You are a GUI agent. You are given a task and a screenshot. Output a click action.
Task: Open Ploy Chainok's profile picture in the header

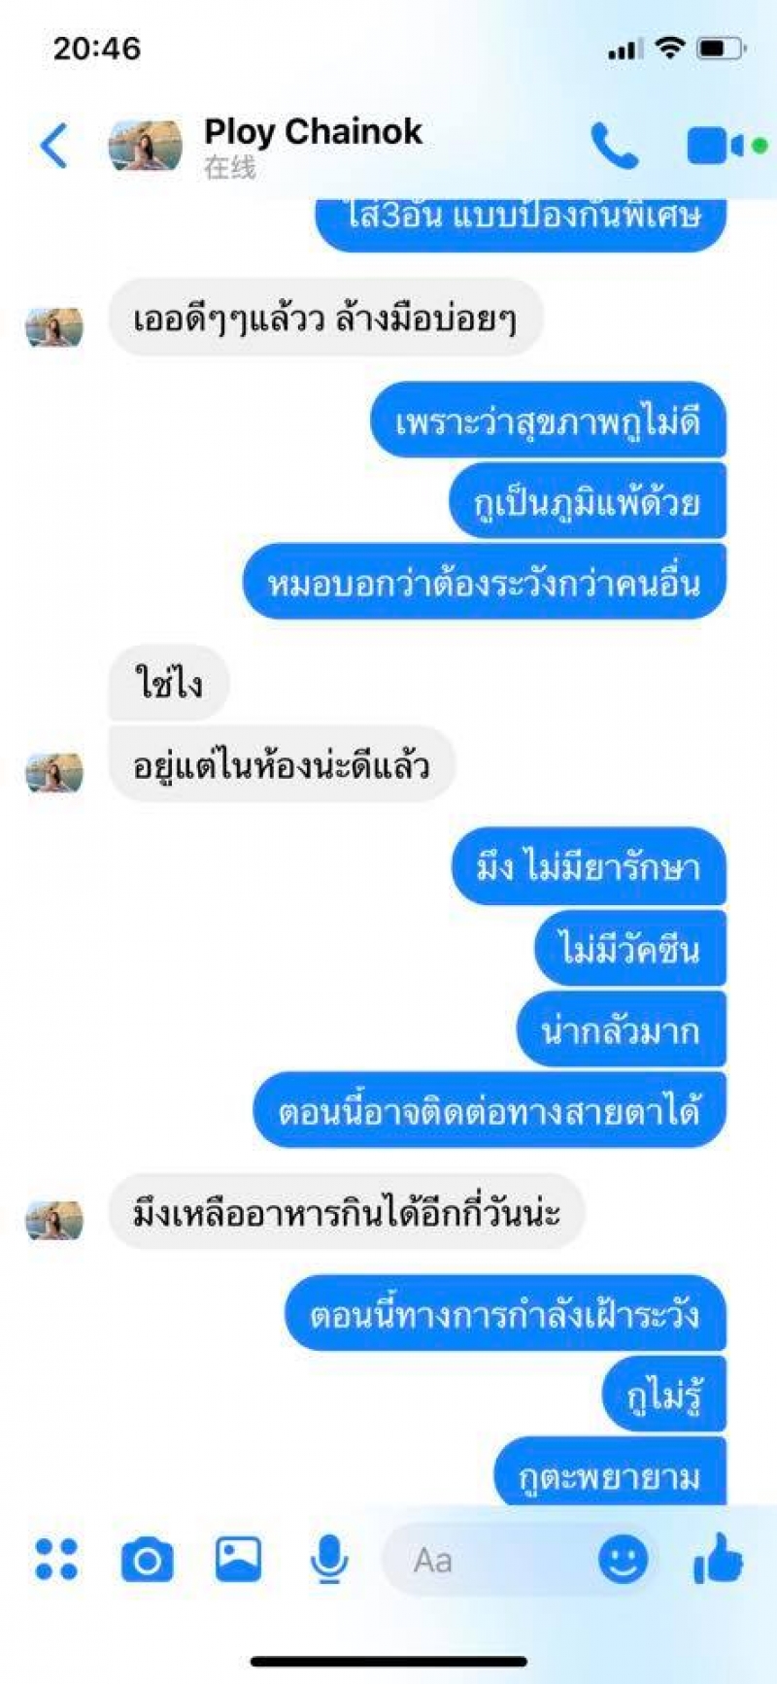click(145, 146)
